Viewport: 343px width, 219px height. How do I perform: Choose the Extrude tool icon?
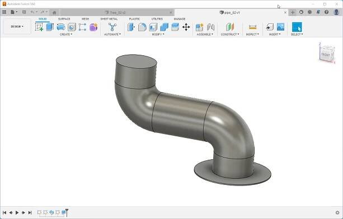point(50,27)
